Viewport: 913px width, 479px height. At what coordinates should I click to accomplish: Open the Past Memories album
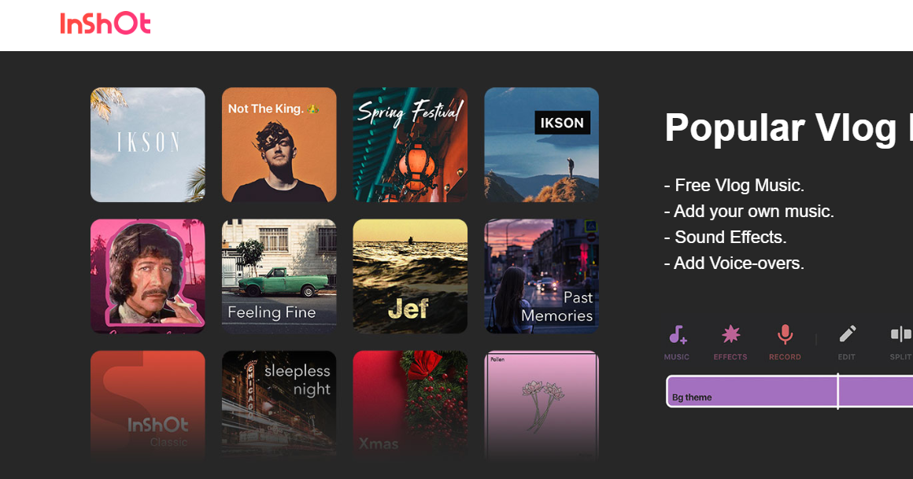click(x=542, y=276)
